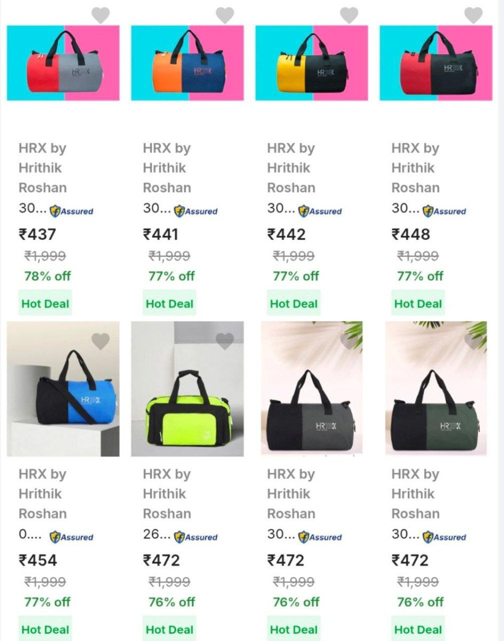This screenshot has height=641, width=504.
Task: Favorite the black and blue bag with the heart
Action: coord(100,341)
